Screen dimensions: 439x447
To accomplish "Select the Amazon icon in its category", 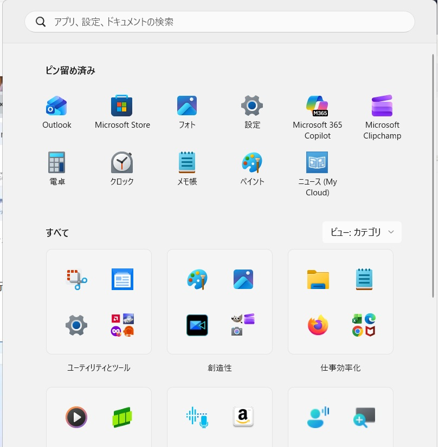I will pyautogui.click(x=243, y=417).
